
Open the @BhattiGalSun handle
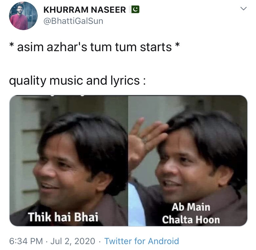pyautogui.click(x=73, y=21)
